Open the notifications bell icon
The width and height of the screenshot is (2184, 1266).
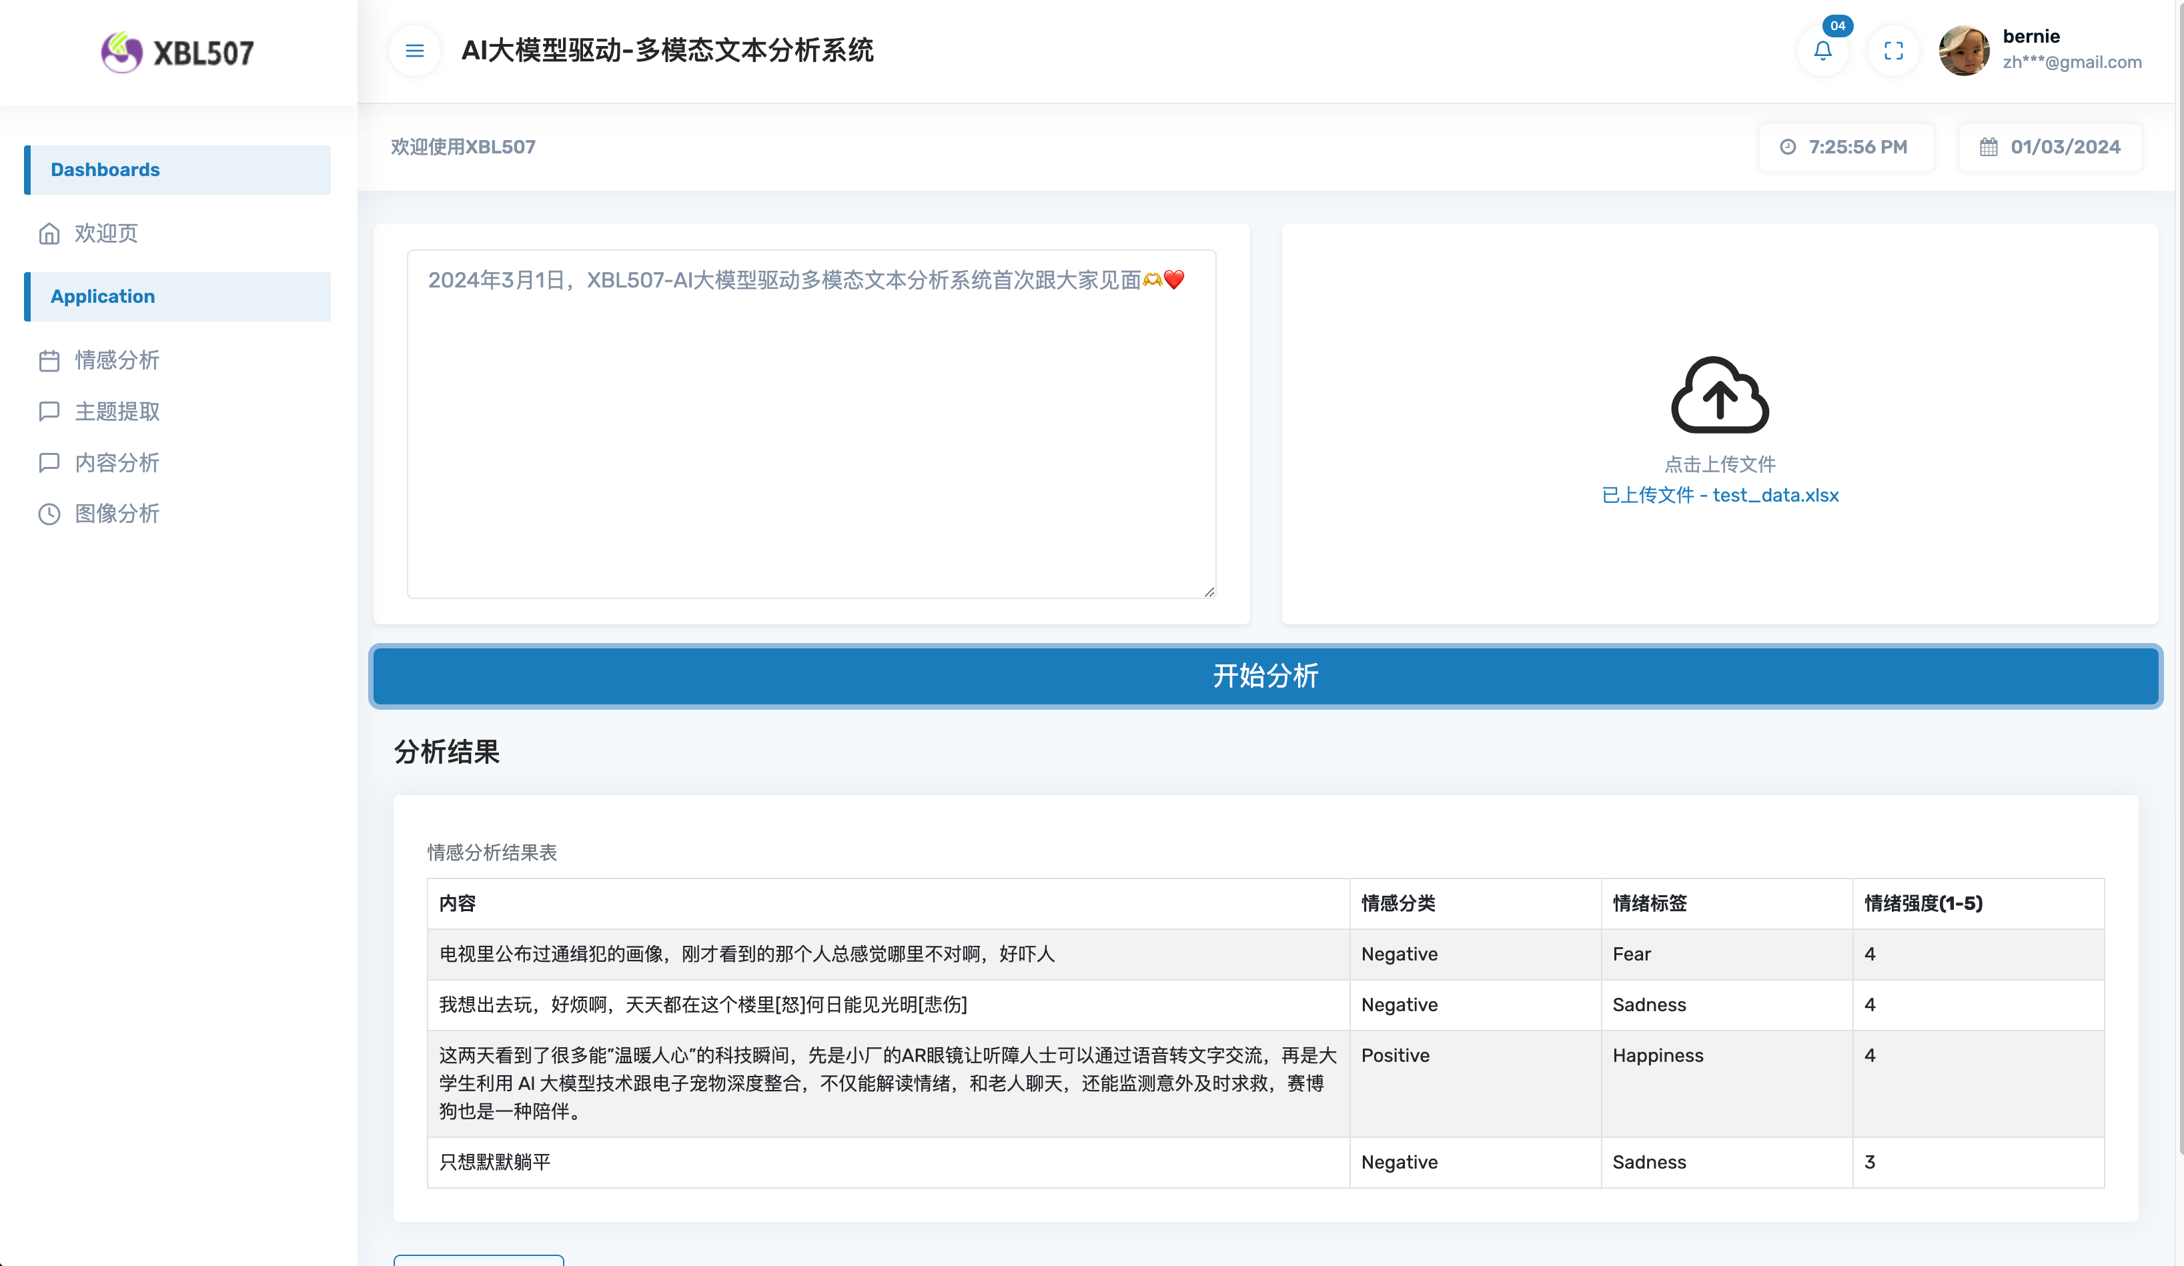pos(1822,51)
